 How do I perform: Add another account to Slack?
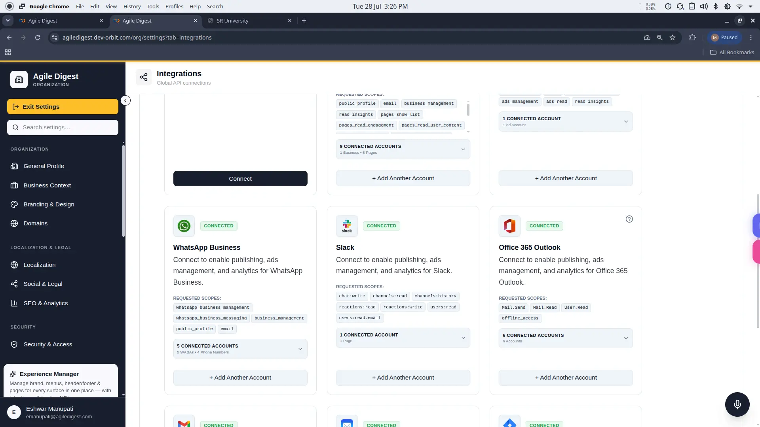[403, 378]
